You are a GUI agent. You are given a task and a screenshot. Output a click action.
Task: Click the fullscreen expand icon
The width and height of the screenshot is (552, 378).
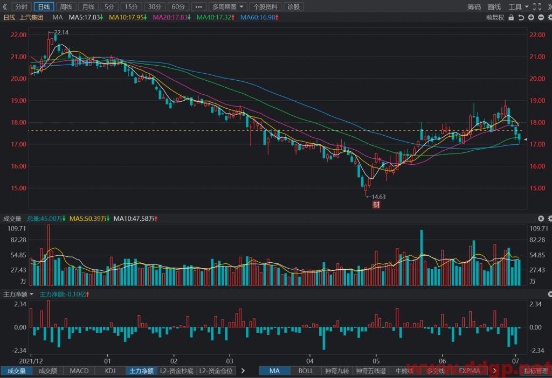tap(536, 7)
